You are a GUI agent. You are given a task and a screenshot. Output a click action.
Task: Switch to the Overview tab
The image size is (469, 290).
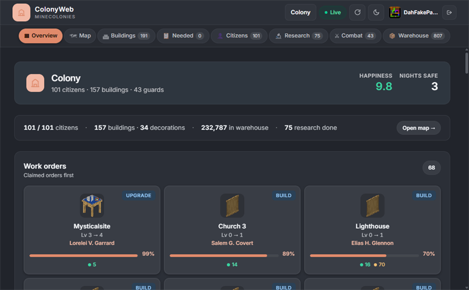(x=41, y=36)
